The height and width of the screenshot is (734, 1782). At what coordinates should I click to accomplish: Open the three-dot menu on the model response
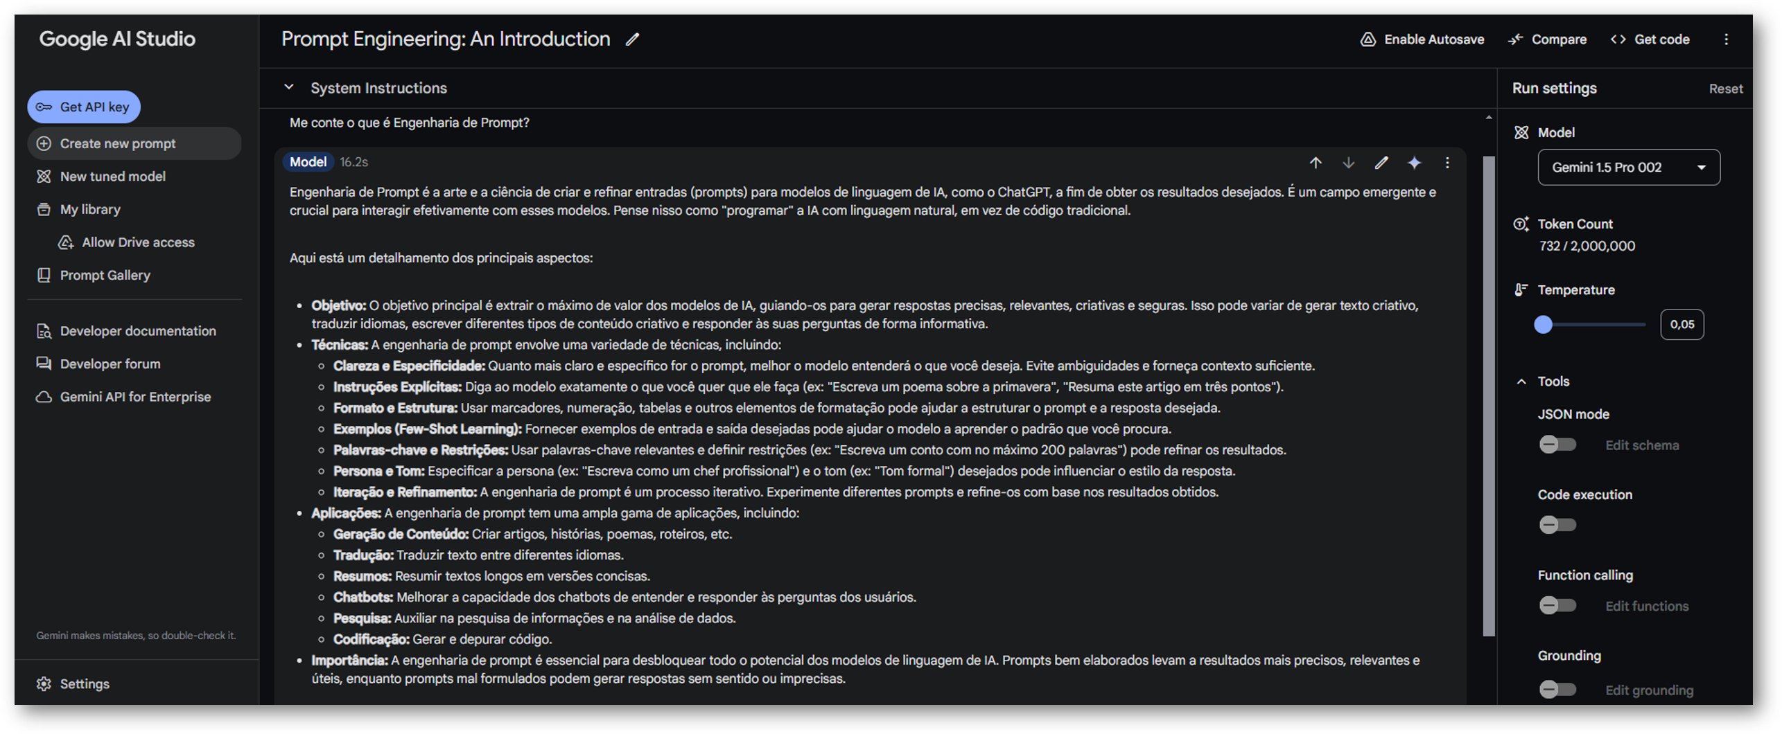coord(1447,163)
